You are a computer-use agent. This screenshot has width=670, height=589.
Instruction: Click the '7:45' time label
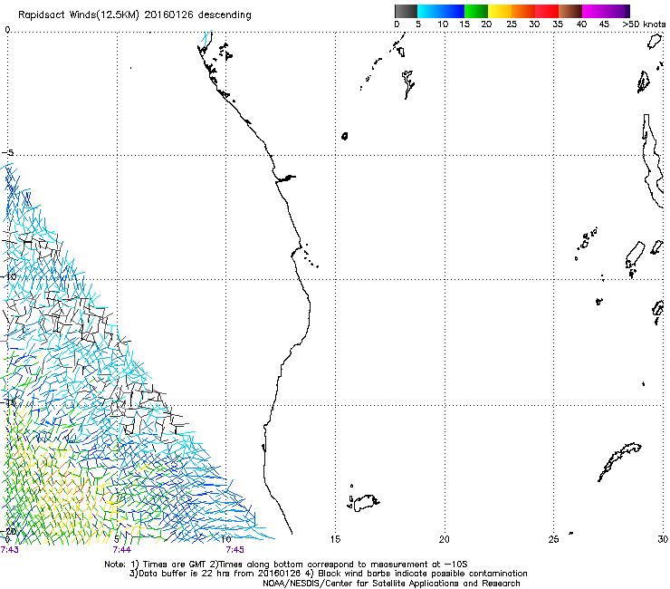pos(235,550)
